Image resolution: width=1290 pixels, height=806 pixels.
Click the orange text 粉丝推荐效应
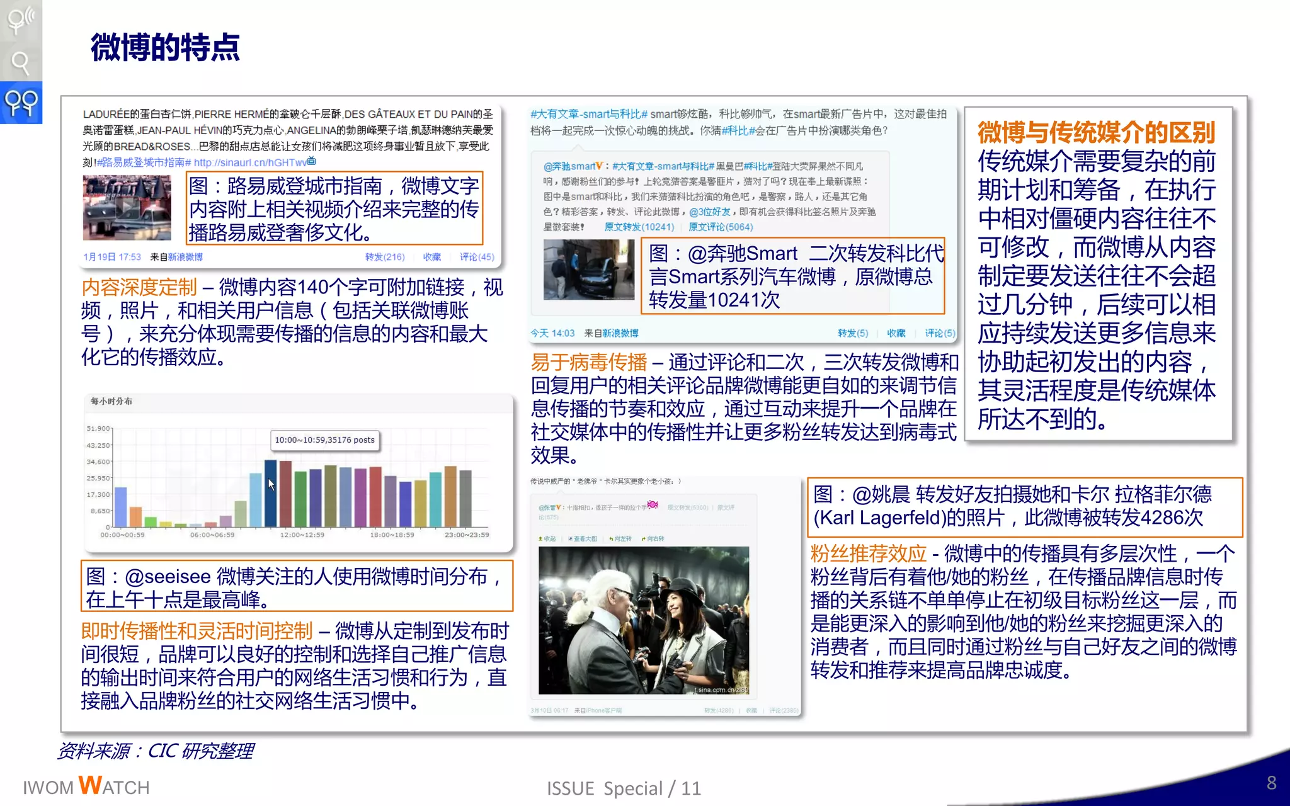[868, 553]
